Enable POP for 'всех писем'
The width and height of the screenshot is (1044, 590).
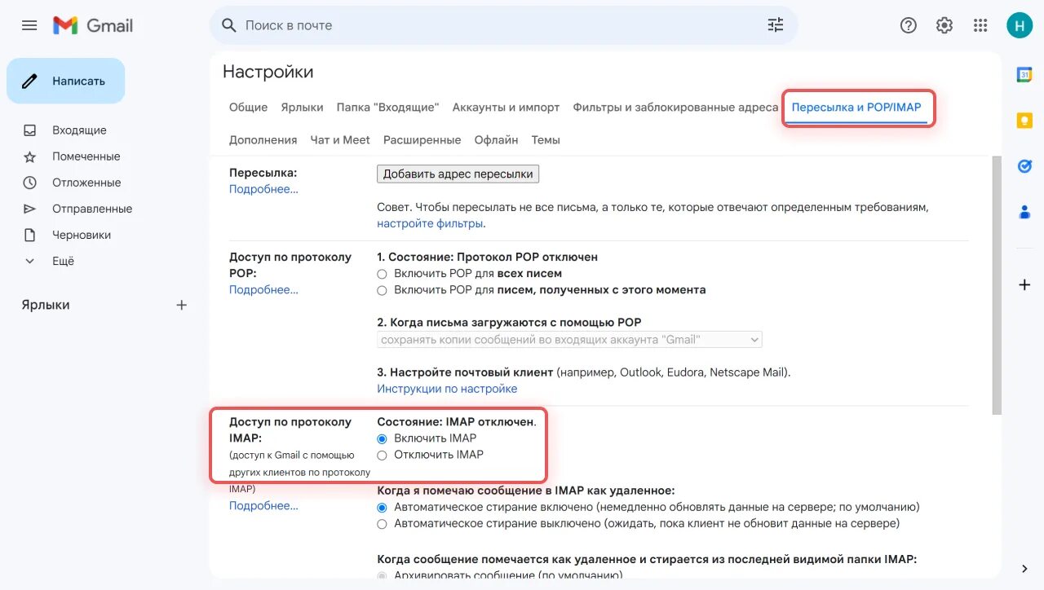[x=382, y=274]
